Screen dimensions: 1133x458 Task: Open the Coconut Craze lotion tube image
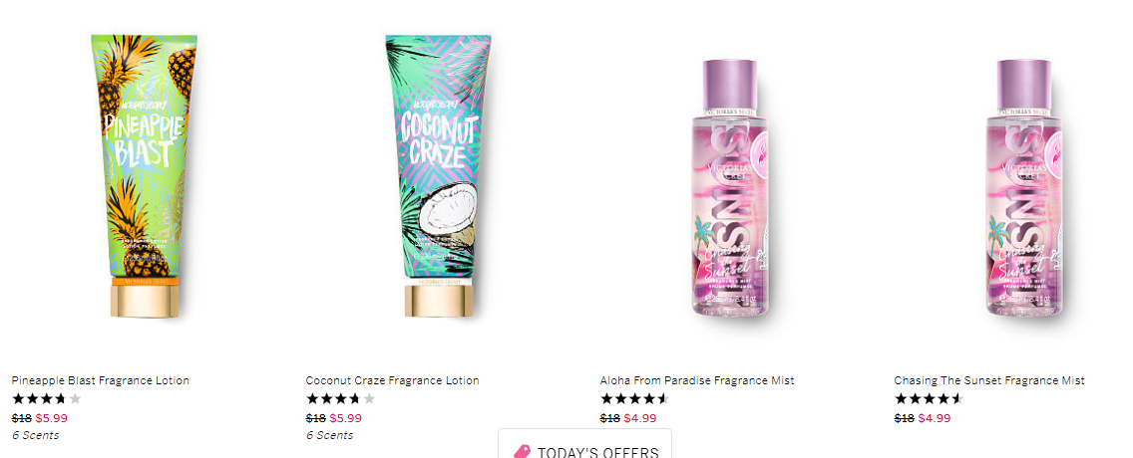(439, 176)
